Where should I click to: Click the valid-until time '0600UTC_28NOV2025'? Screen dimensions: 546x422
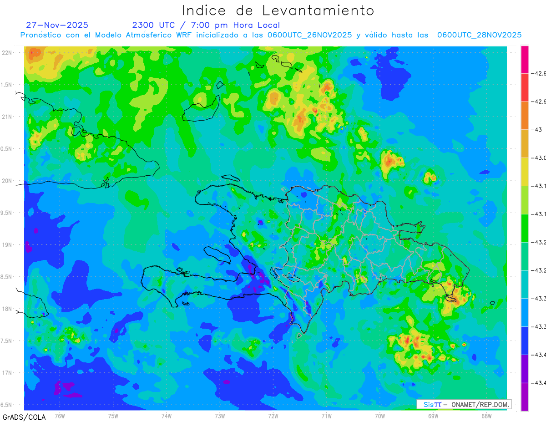point(479,35)
